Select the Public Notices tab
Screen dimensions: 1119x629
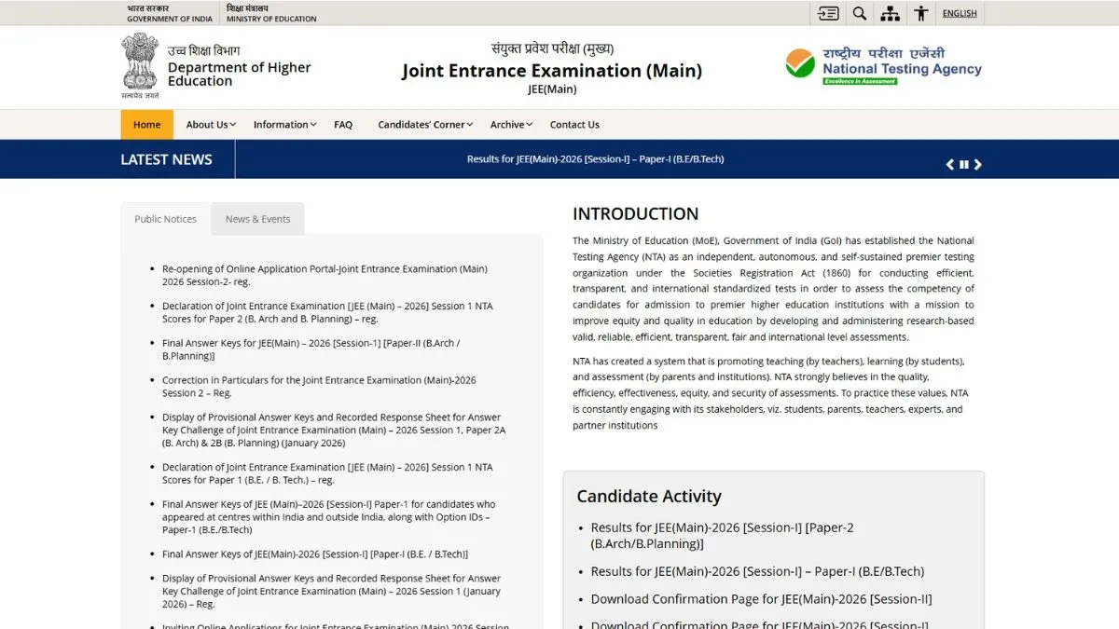point(165,219)
